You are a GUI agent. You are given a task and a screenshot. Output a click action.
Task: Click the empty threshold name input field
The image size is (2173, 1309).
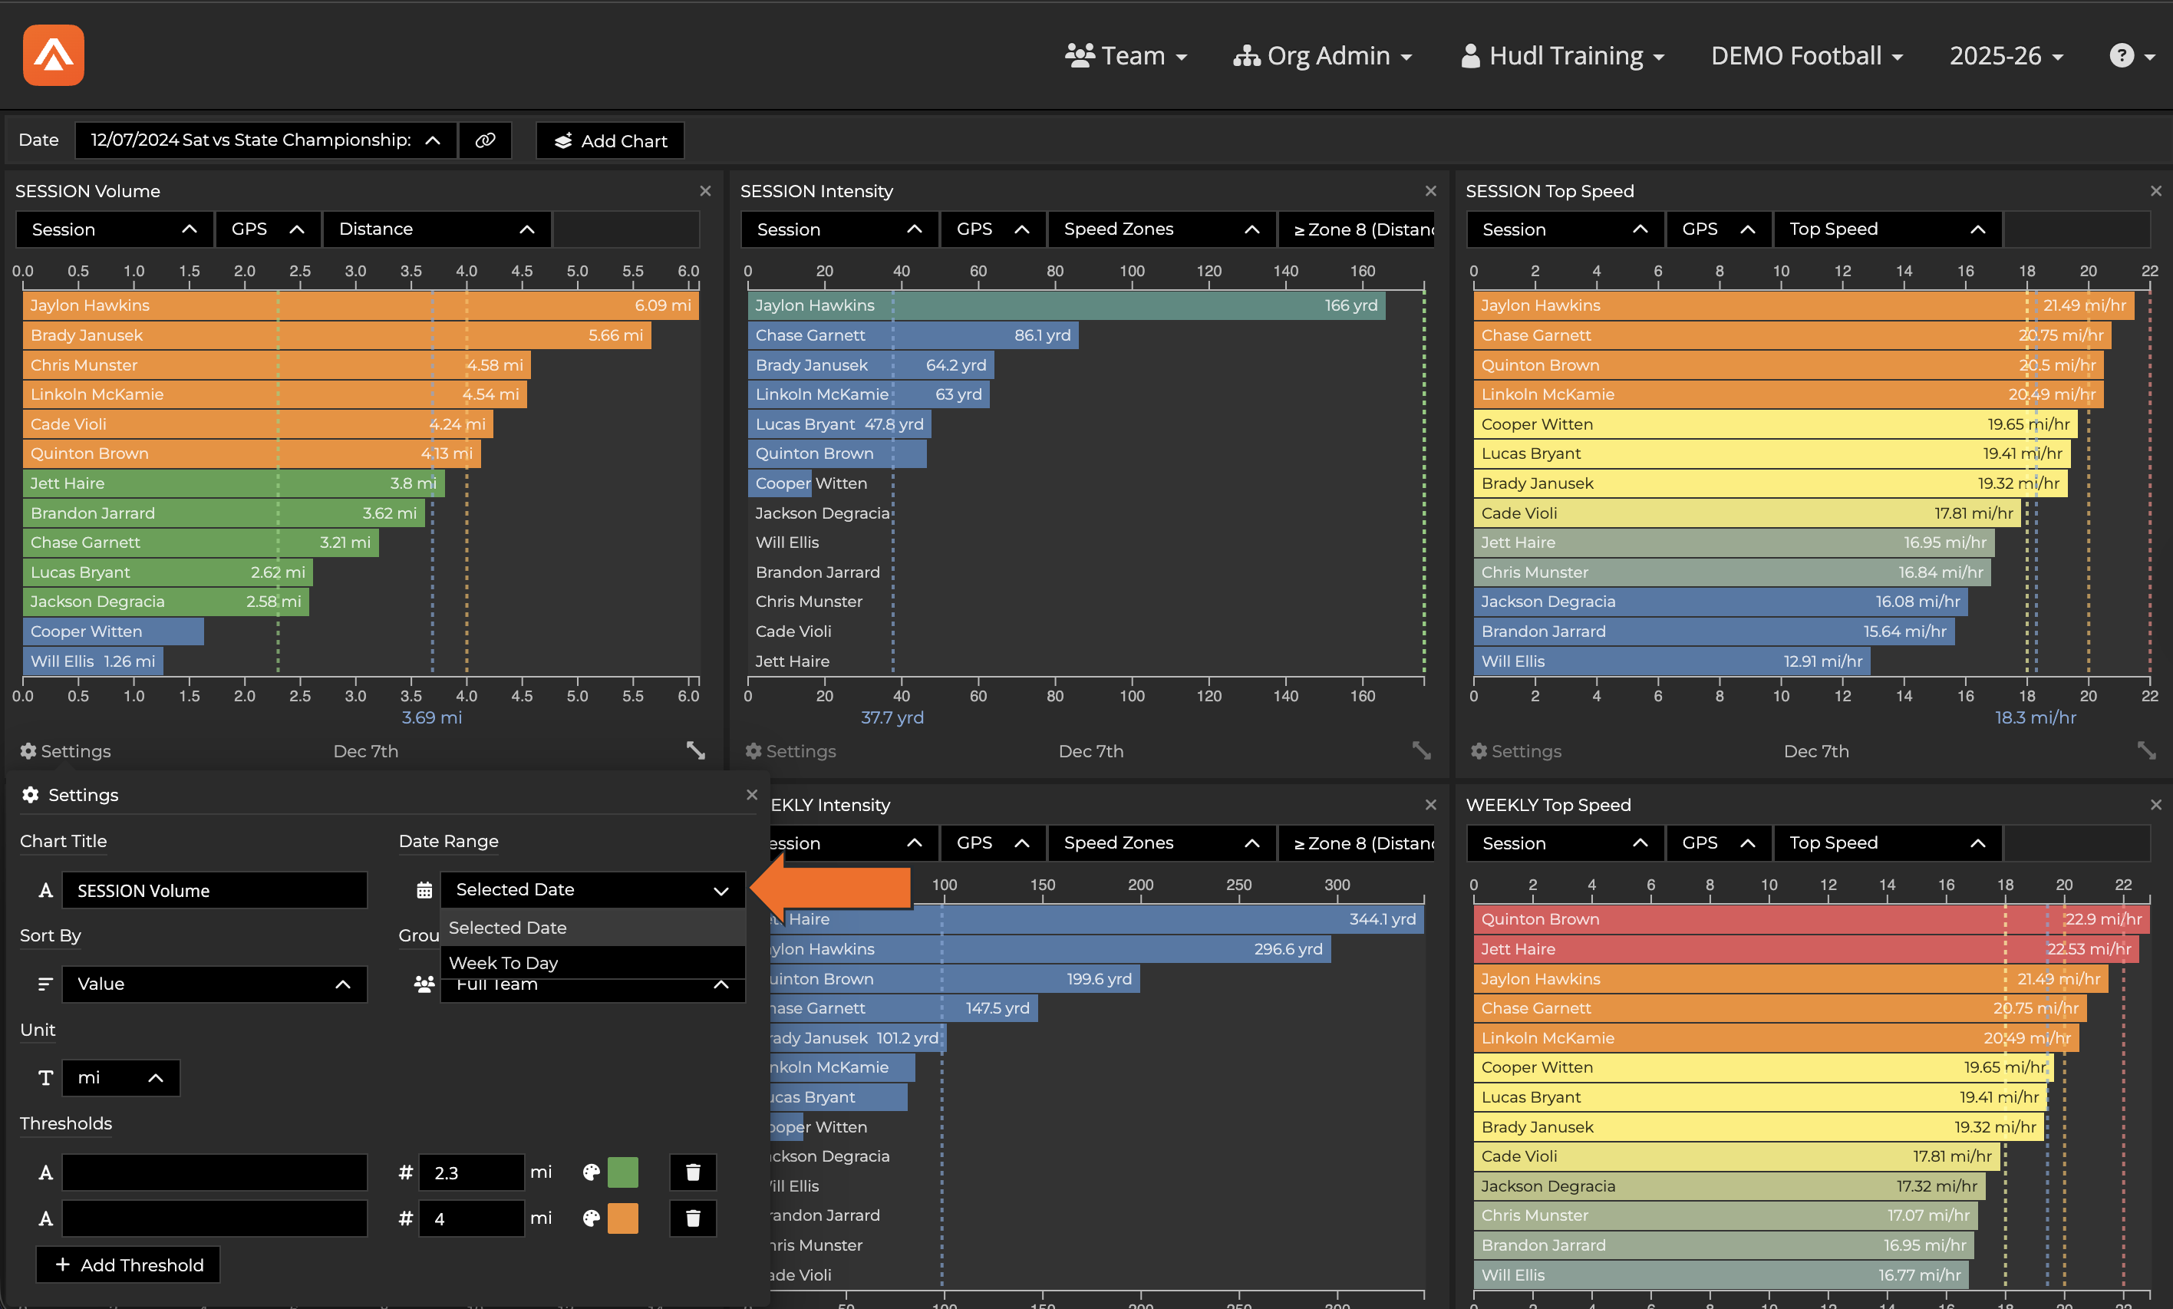coord(214,1172)
